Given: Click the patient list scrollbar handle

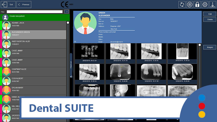Looking at the screenshot, I should coord(68,23).
